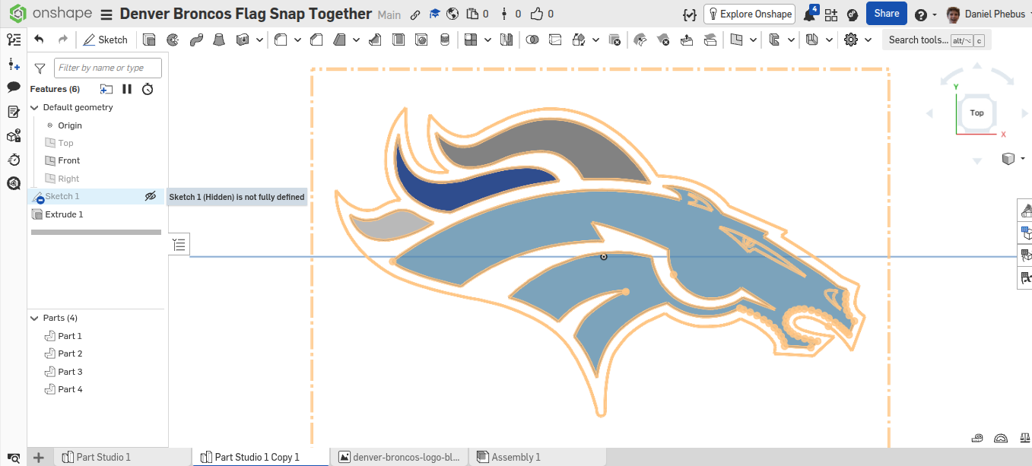
Task: Select the Draft tool
Action: point(339,40)
